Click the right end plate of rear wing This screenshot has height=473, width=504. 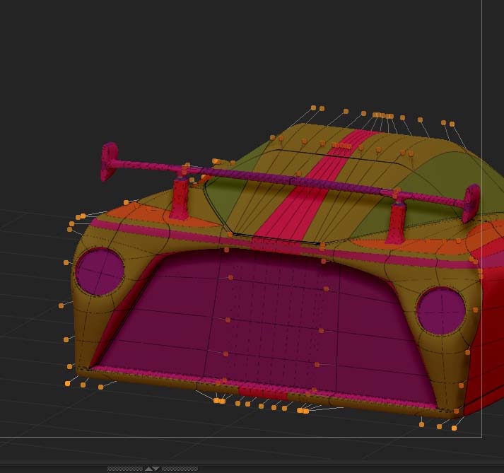coord(471,203)
